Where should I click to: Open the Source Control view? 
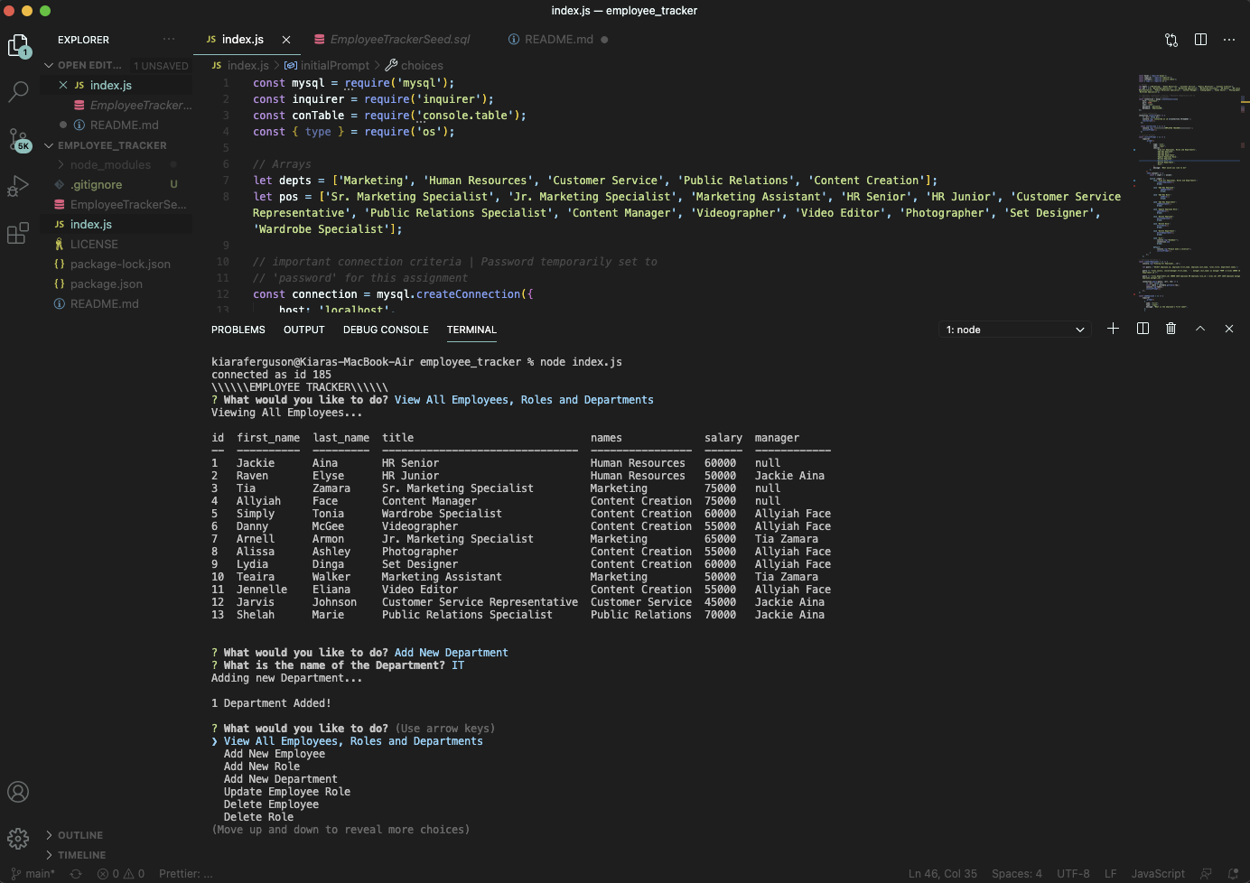click(x=18, y=140)
